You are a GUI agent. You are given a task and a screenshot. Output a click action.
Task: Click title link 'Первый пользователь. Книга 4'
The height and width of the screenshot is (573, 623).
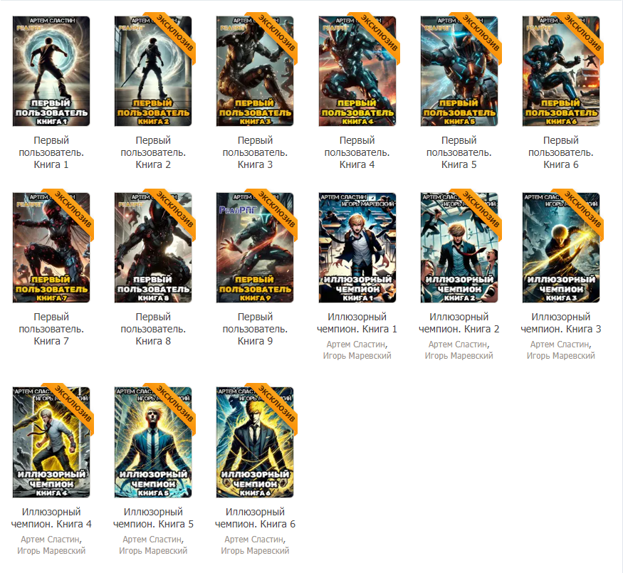(357, 152)
